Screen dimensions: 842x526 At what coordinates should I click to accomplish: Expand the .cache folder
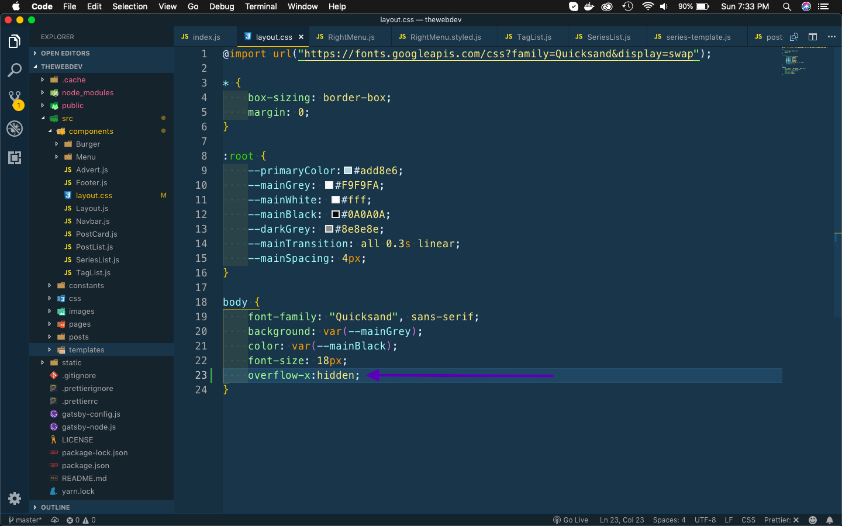click(101, 80)
